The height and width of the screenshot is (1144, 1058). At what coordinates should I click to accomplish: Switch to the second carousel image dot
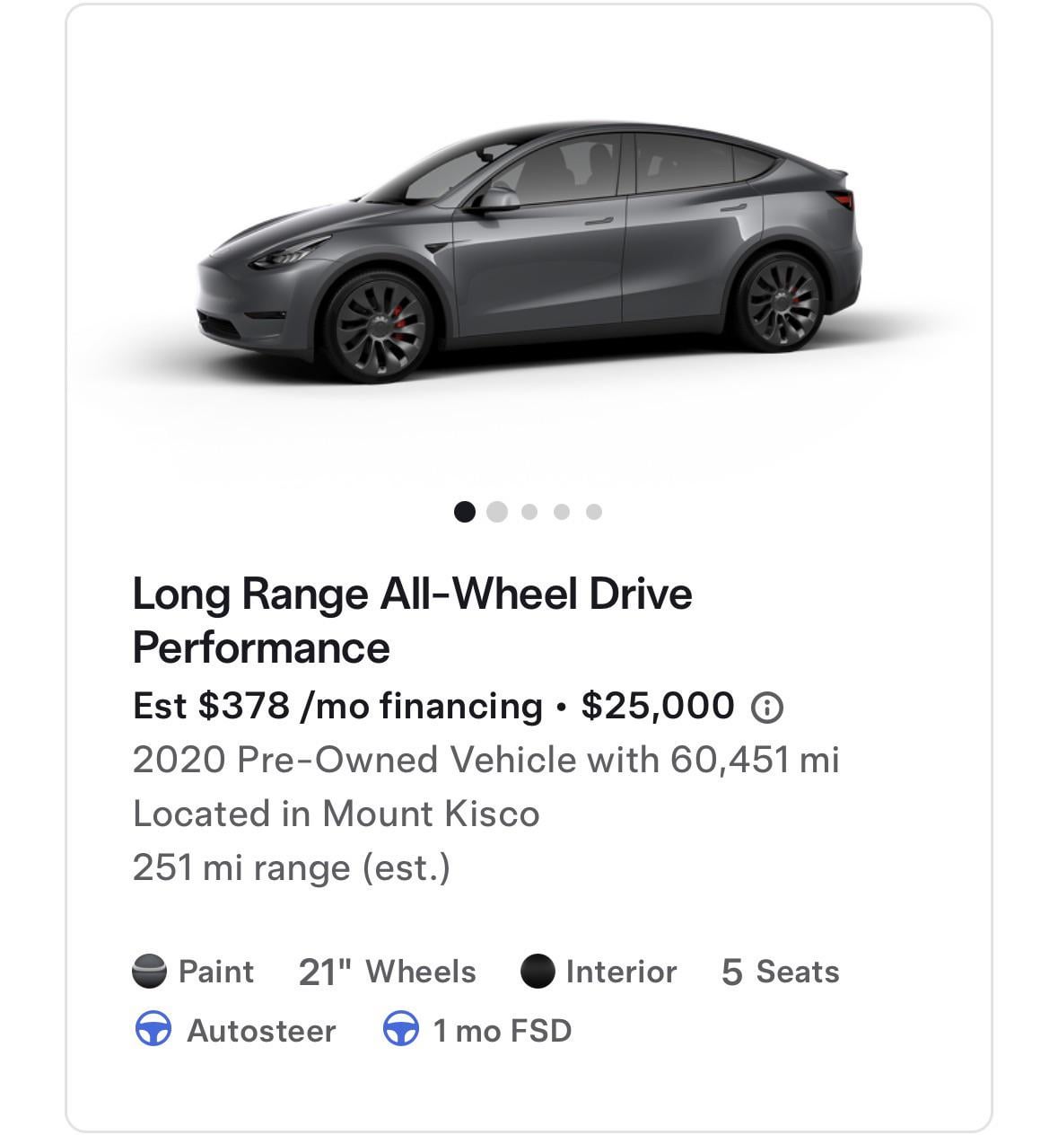496,512
